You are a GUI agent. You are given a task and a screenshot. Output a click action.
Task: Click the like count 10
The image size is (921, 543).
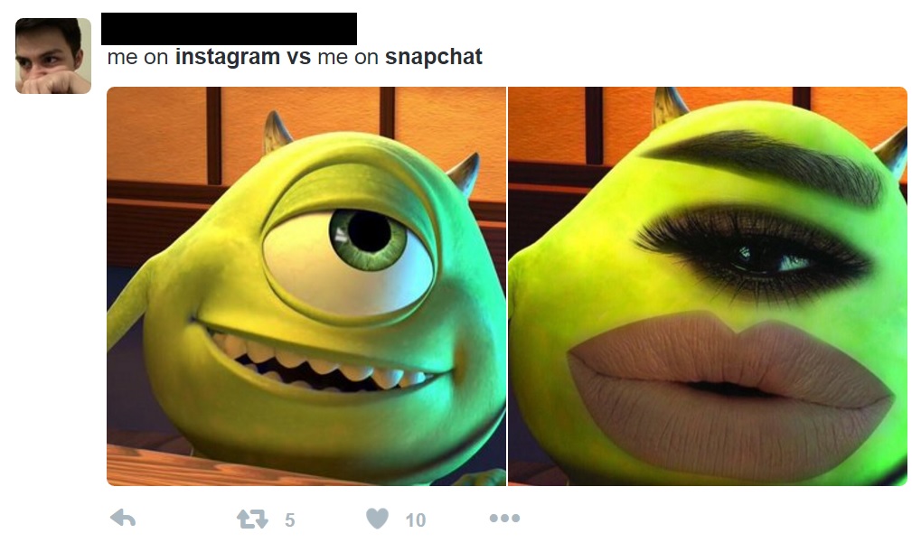click(415, 520)
